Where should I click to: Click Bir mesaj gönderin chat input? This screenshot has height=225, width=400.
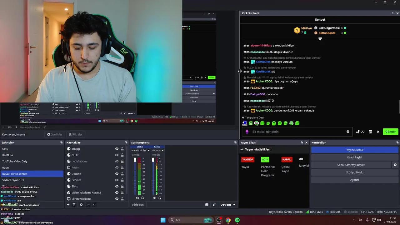pyautogui.click(x=297, y=132)
